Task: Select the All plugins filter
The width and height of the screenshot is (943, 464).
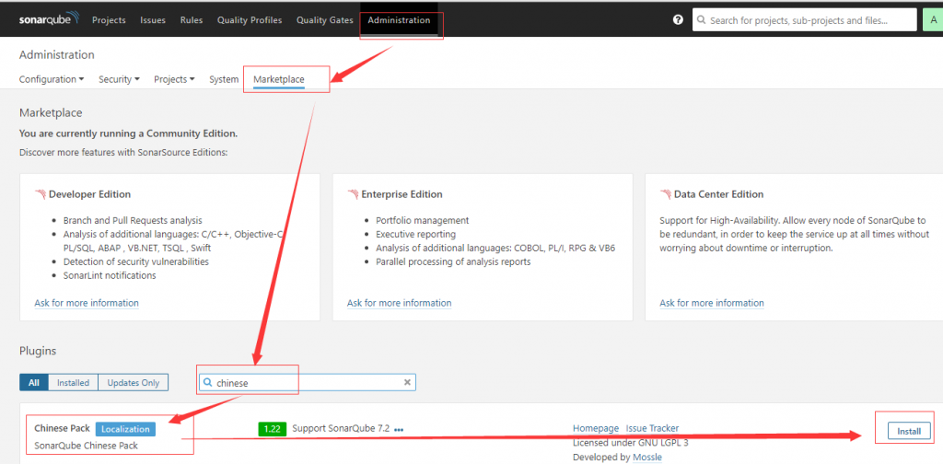Action: [x=34, y=382]
